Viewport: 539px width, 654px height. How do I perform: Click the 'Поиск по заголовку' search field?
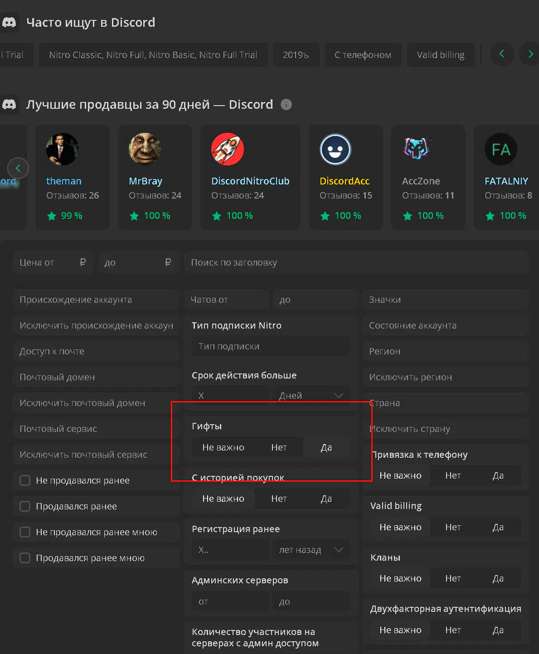click(x=357, y=262)
